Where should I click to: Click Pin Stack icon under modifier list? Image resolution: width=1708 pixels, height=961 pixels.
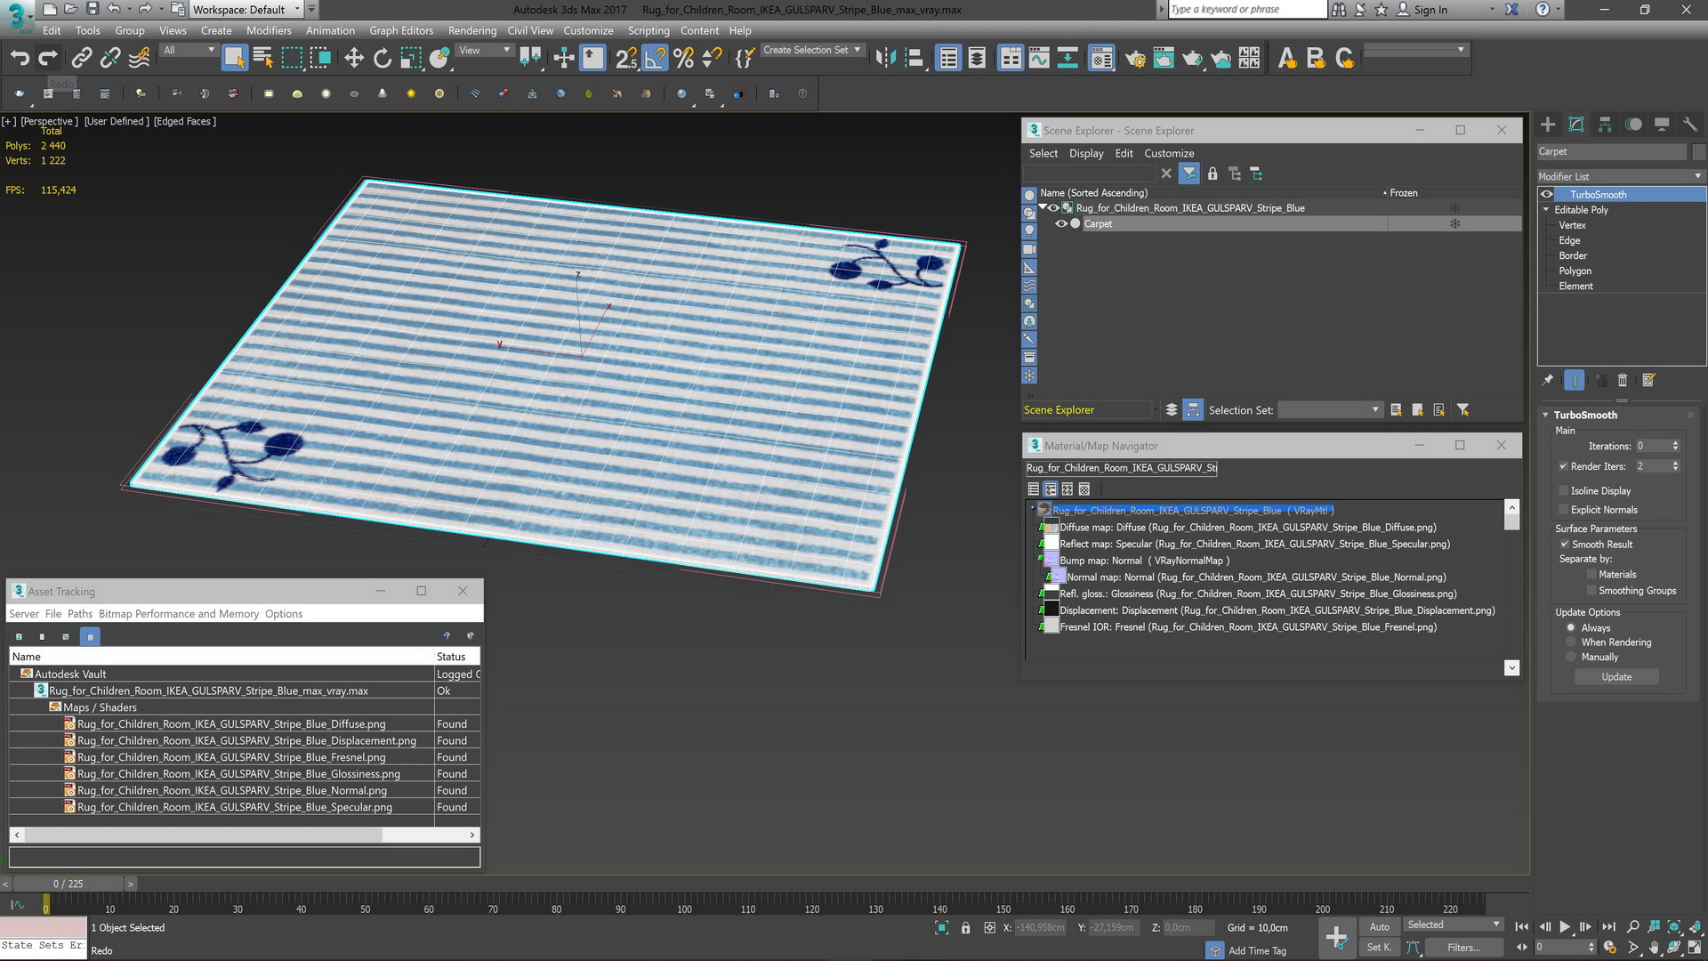[x=1548, y=380]
